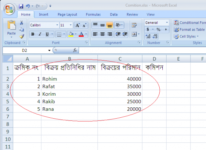Open the Paste options arrow below Paste
206x150 pixels.
11,37
